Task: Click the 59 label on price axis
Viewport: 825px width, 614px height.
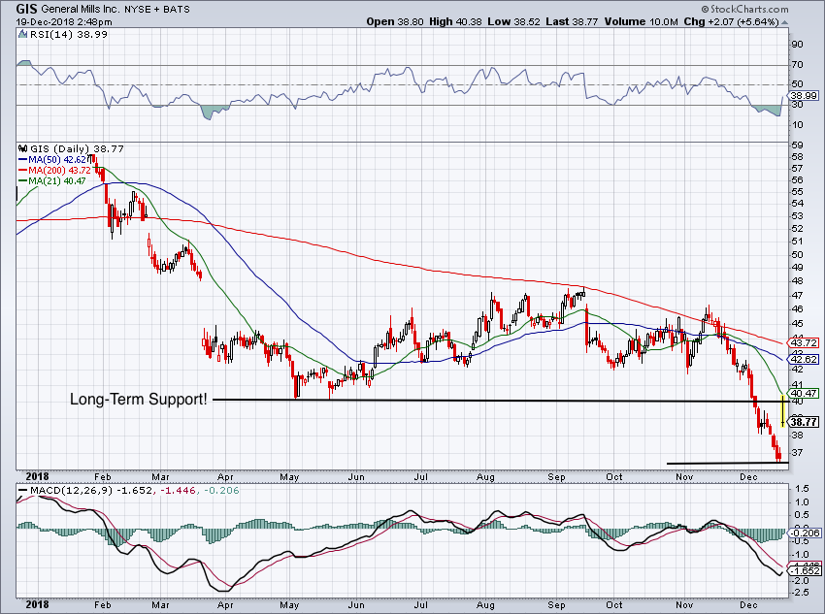Action: tap(797, 145)
